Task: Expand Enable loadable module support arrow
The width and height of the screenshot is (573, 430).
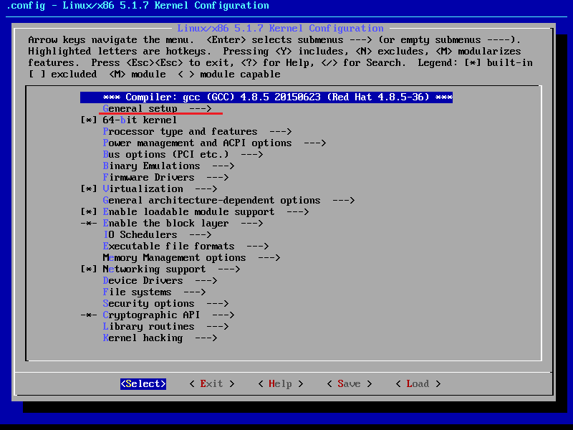Action: point(298,212)
